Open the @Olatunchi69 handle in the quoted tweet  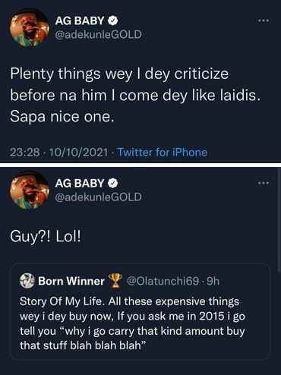tap(163, 281)
